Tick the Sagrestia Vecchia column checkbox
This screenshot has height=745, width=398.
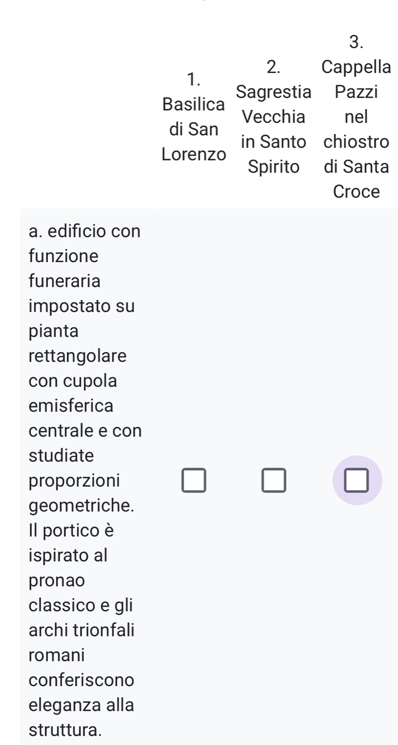(x=273, y=480)
